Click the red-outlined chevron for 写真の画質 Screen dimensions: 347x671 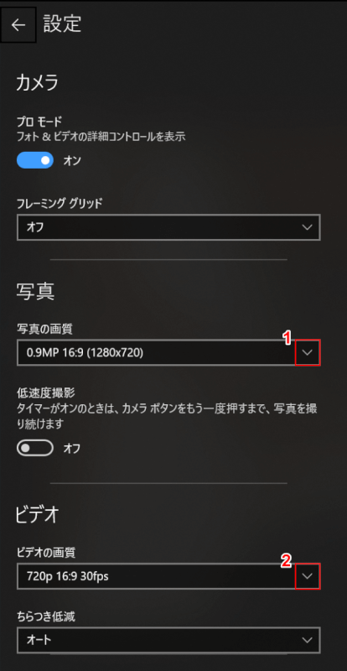[x=308, y=352]
